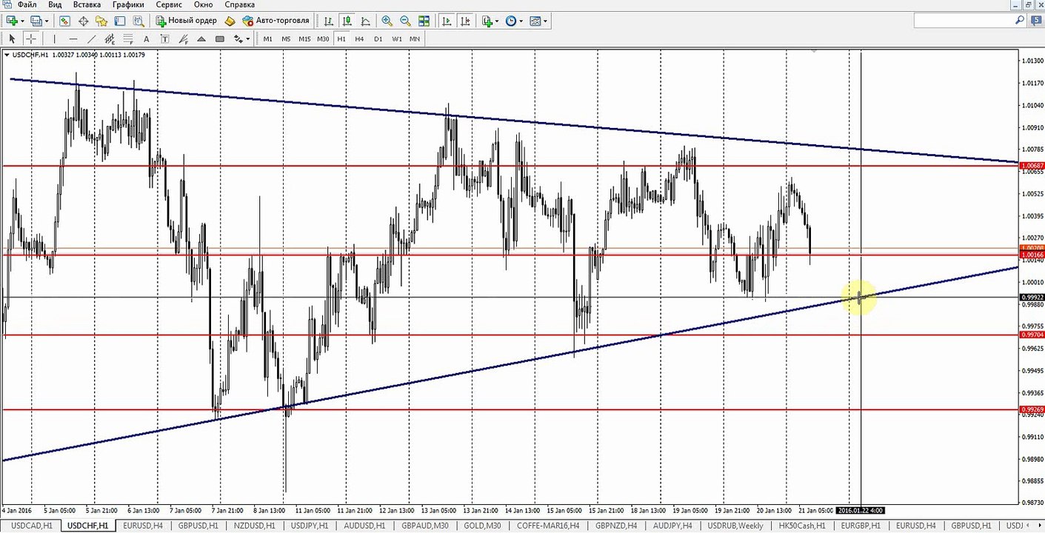Click the Templates icon
Screen dimensions: 1045x533
535,21
